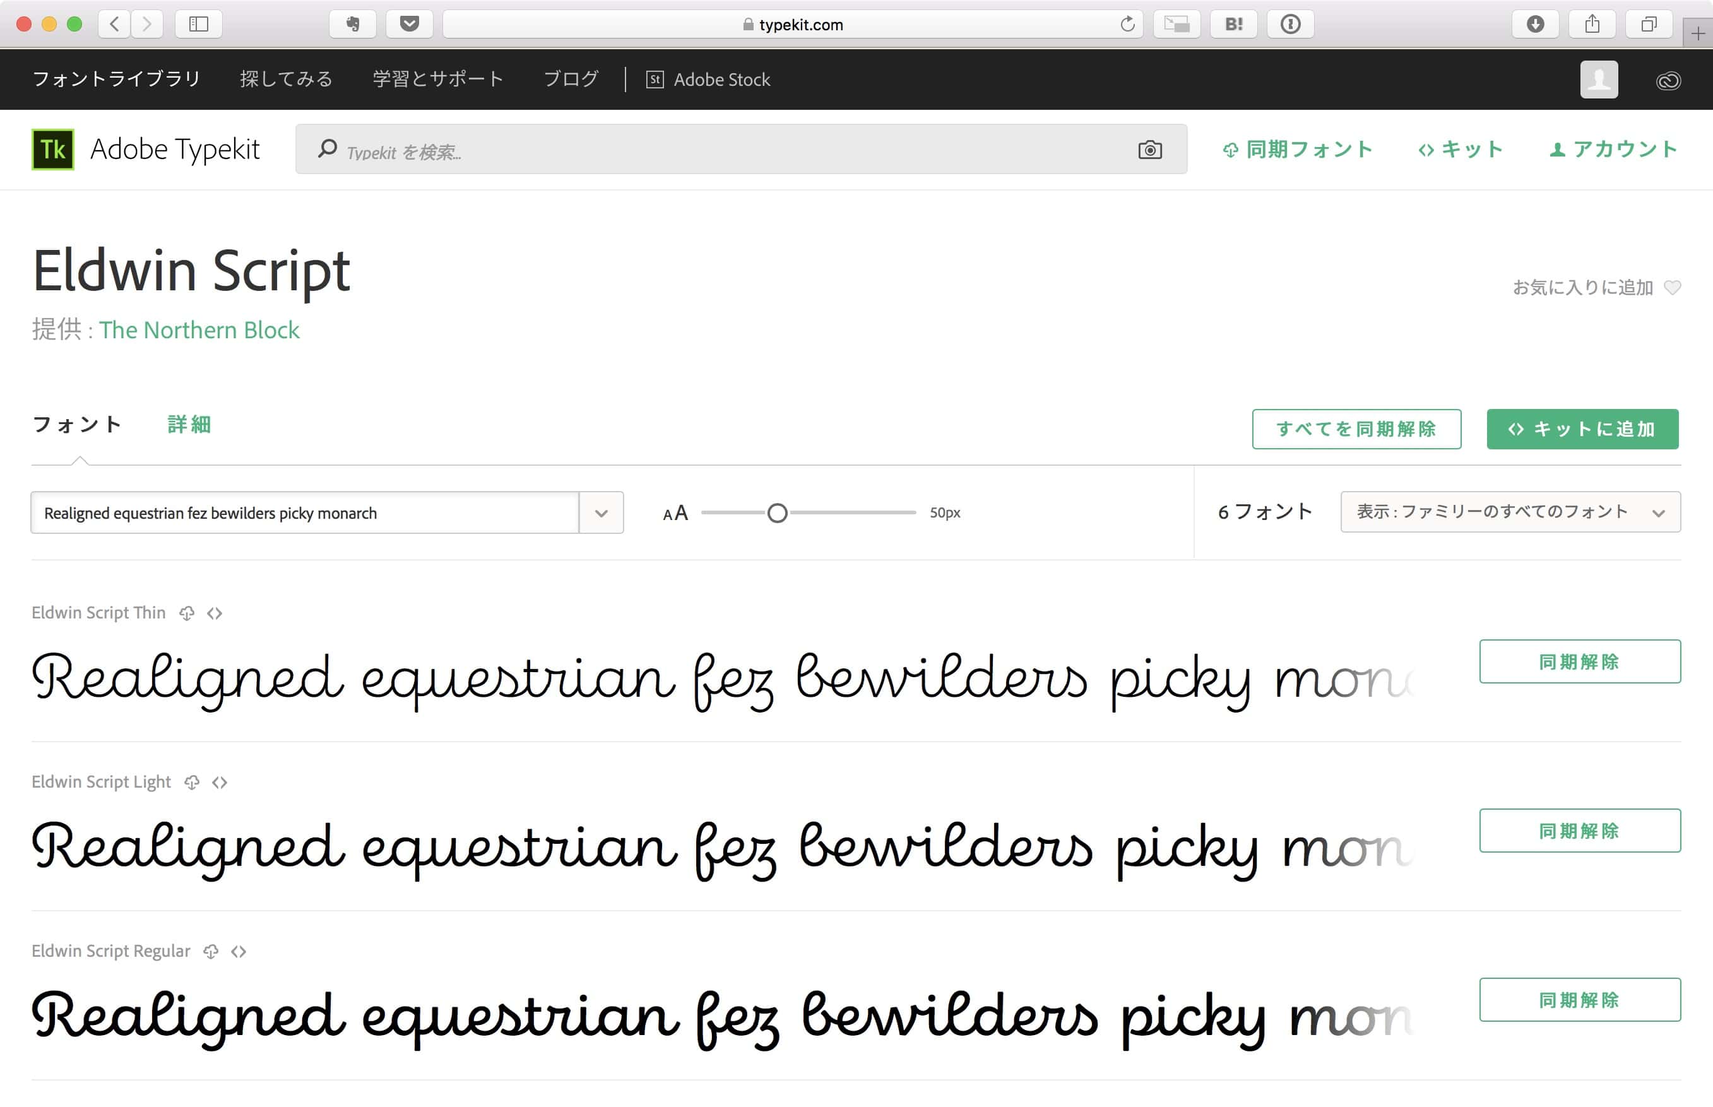Click the Evernote elephant icon in toolbar
Viewport: 1713px width, 1107px height.
point(352,25)
